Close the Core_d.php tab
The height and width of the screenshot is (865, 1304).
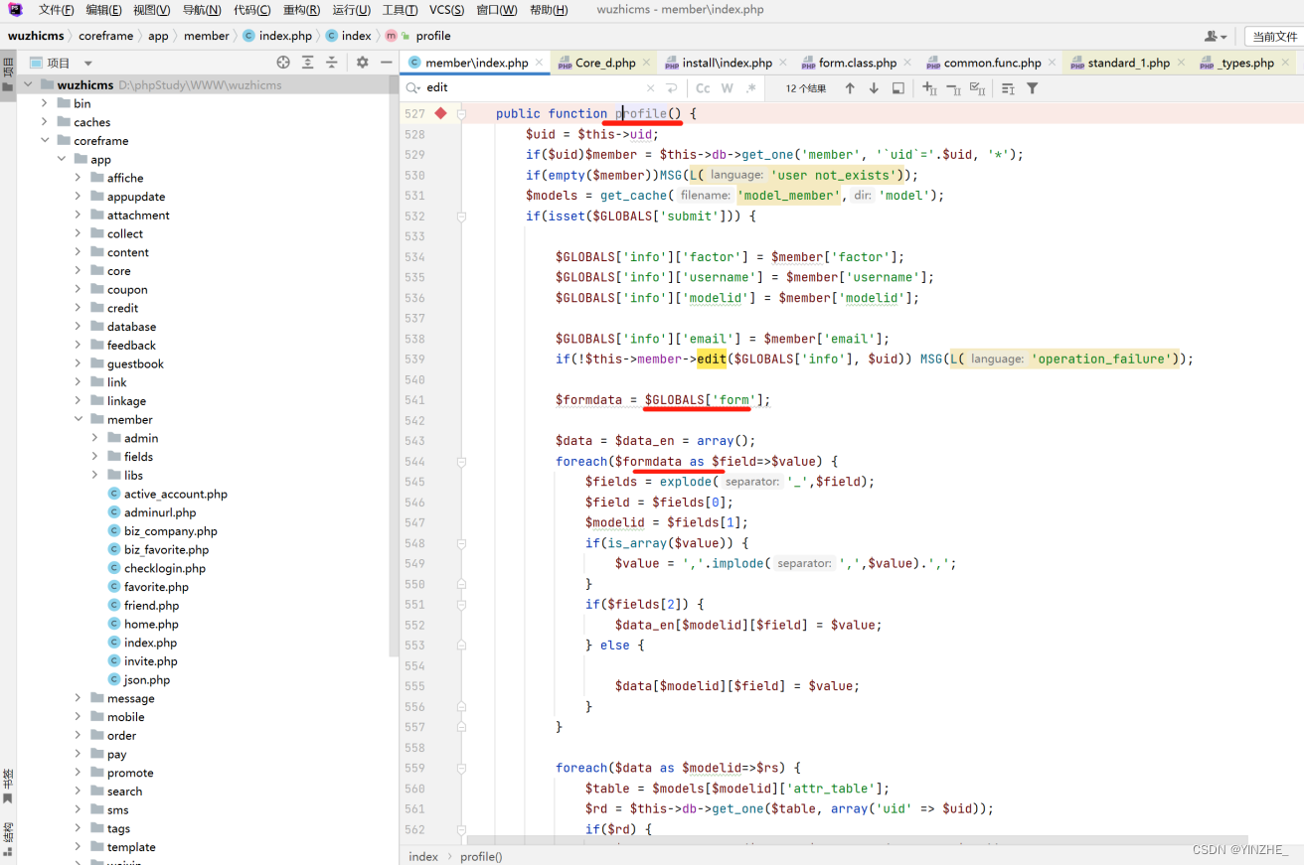646,63
